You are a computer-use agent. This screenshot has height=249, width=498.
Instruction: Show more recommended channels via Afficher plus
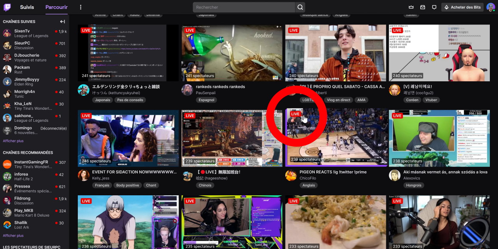[13, 235]
